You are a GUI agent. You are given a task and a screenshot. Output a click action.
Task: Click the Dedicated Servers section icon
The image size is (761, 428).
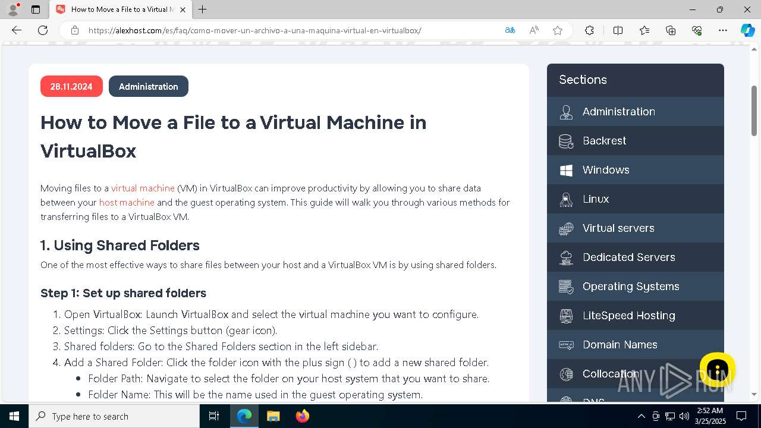(x=566, y=257)
